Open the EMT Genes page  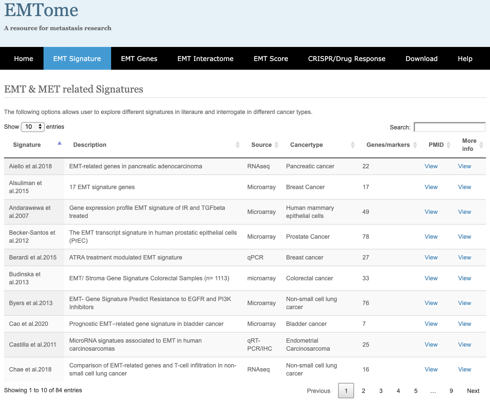click(139, 58)
